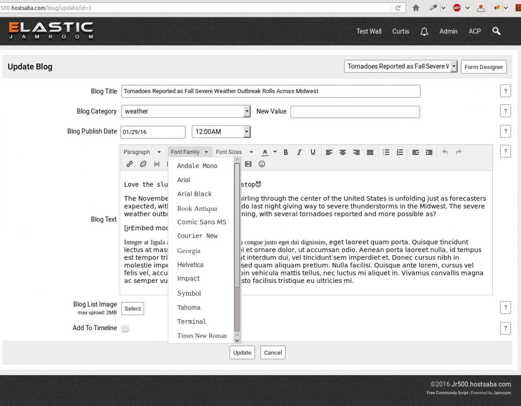521x406 pixels.
Task: Open the Font Sizes dropdown
Action: 234,152
